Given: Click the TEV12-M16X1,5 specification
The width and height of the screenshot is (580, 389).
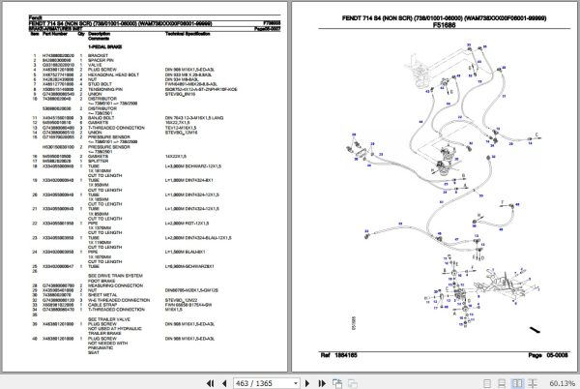Looking at the screenshot, I should pyautogui.click(x=181, y=128).
